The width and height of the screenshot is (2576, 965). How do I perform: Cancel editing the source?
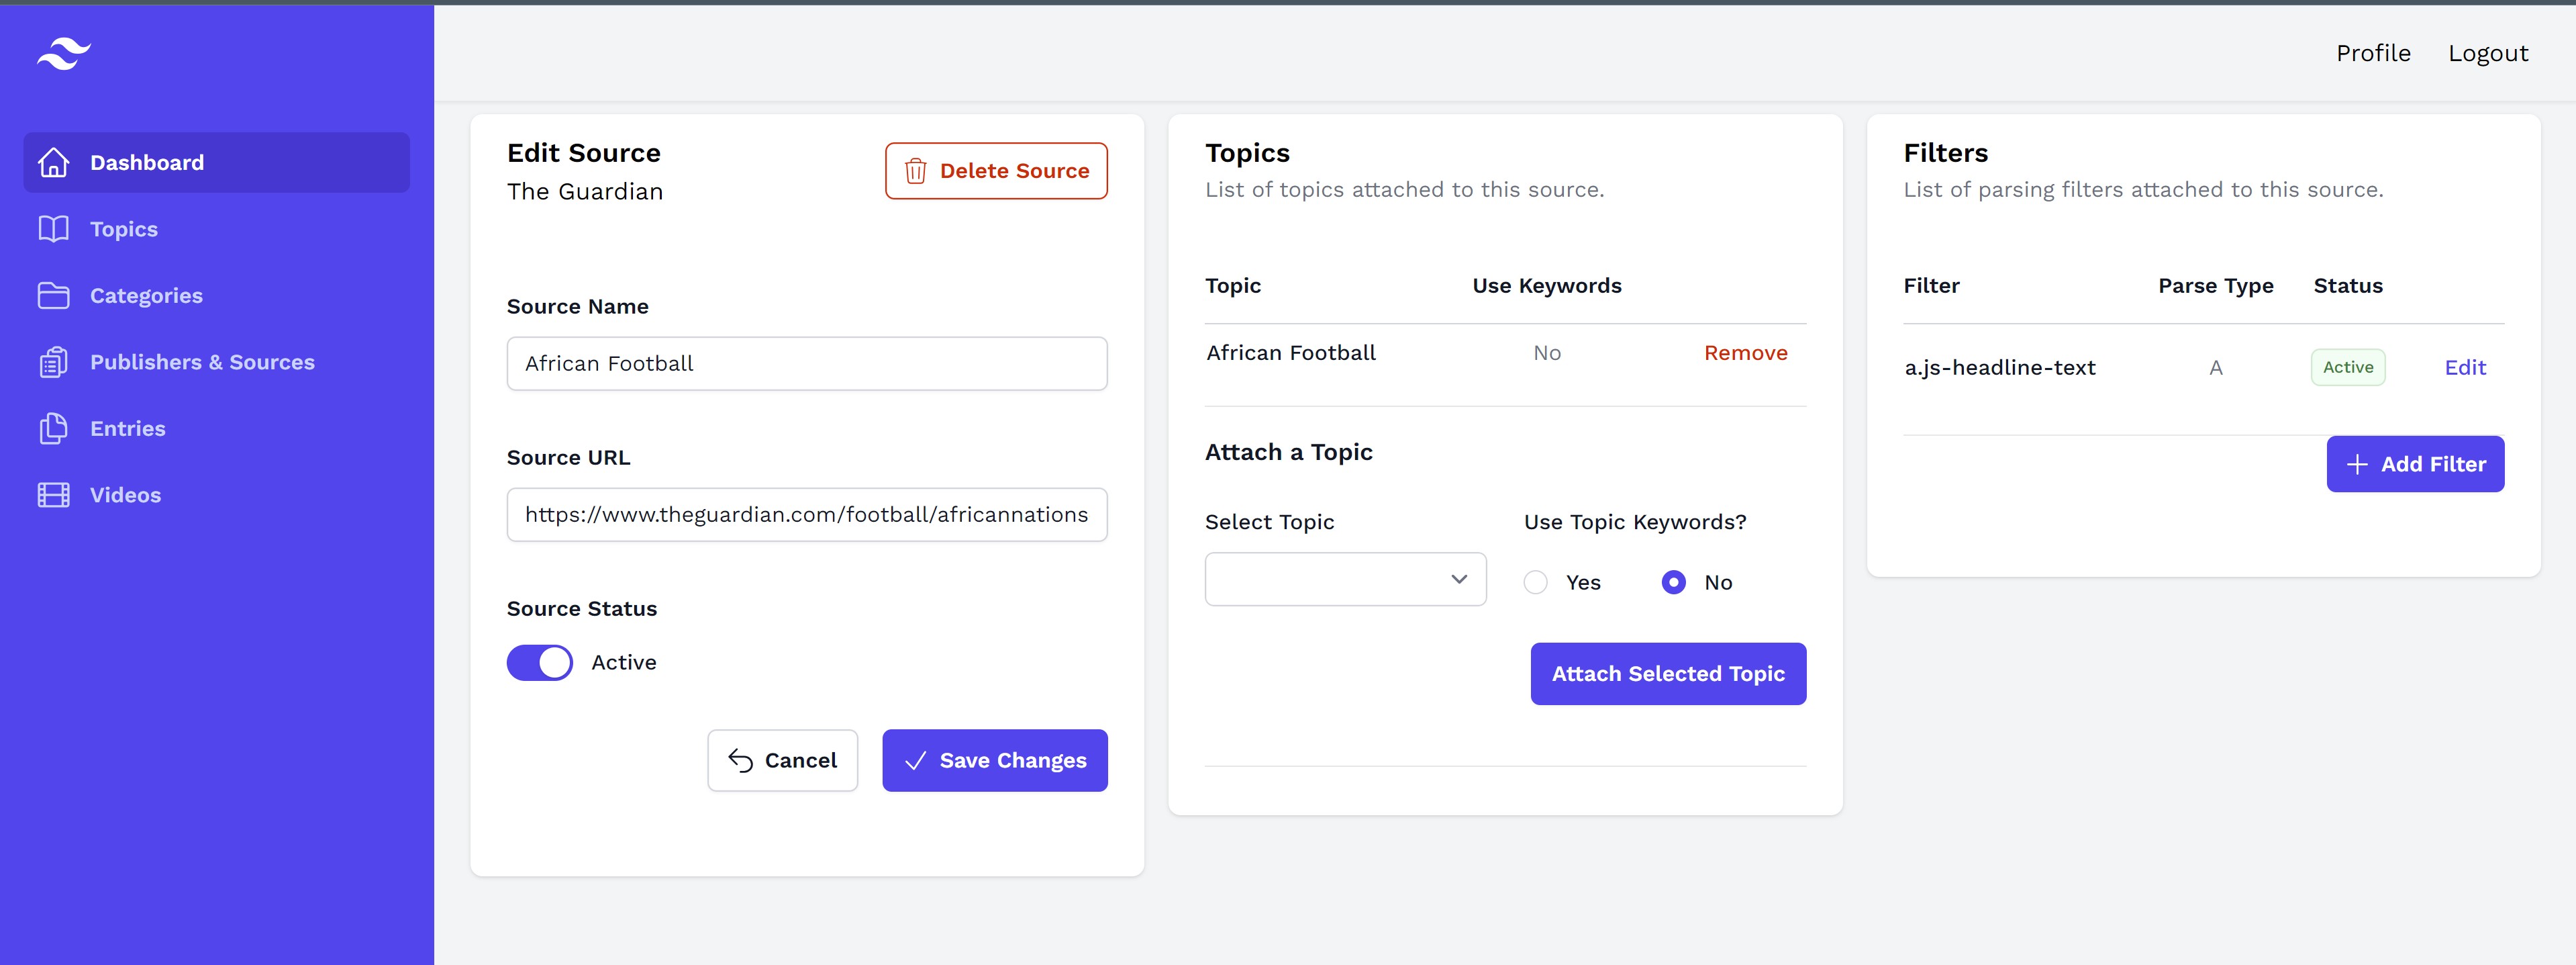783,761
